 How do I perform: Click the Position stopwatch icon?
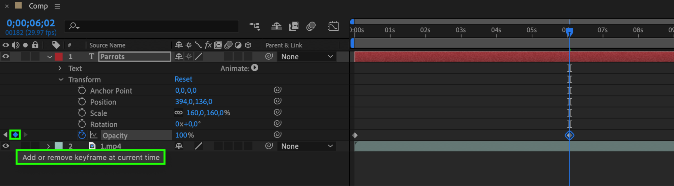coord(82,101)
